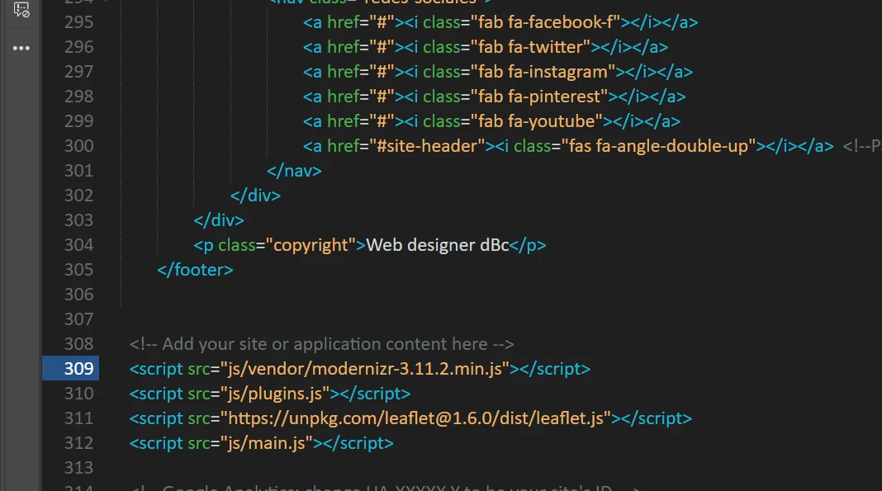Click the closing </nav> tag
The image size is (882, 491).
[x=294, y=171]
